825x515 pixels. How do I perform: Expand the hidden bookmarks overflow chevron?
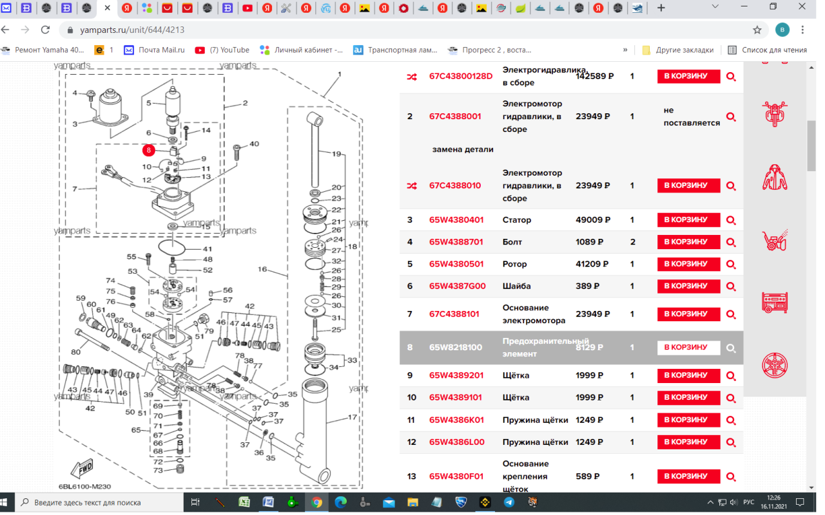click(x=625, y=50)
